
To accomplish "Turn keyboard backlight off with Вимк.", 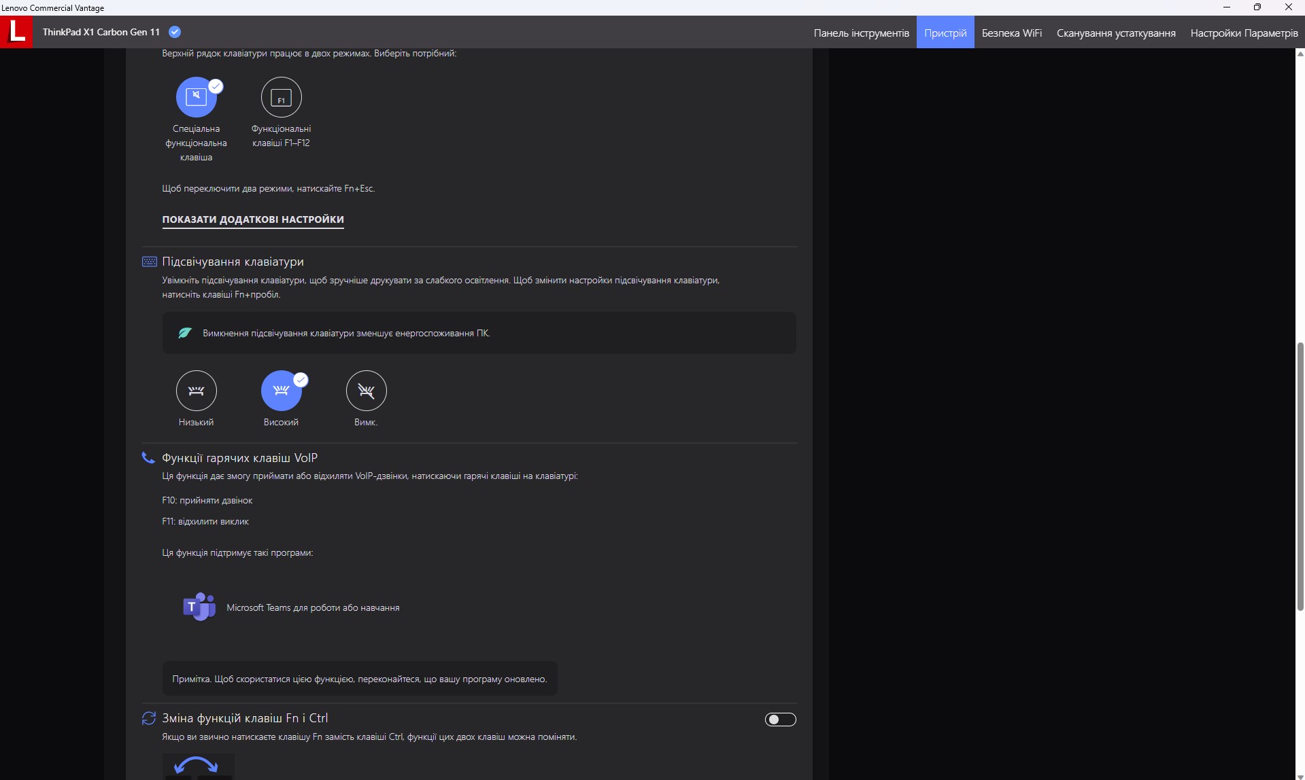I will click(366, 391).
